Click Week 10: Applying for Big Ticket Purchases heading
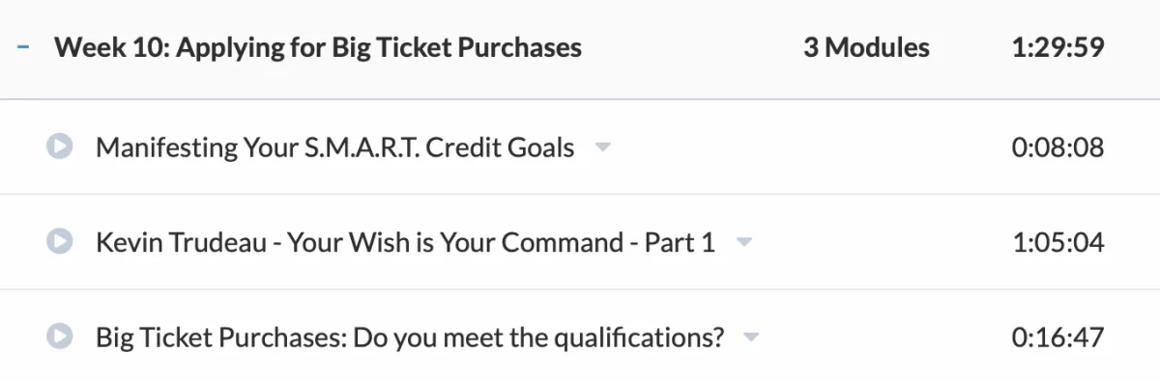 point(318,47)
